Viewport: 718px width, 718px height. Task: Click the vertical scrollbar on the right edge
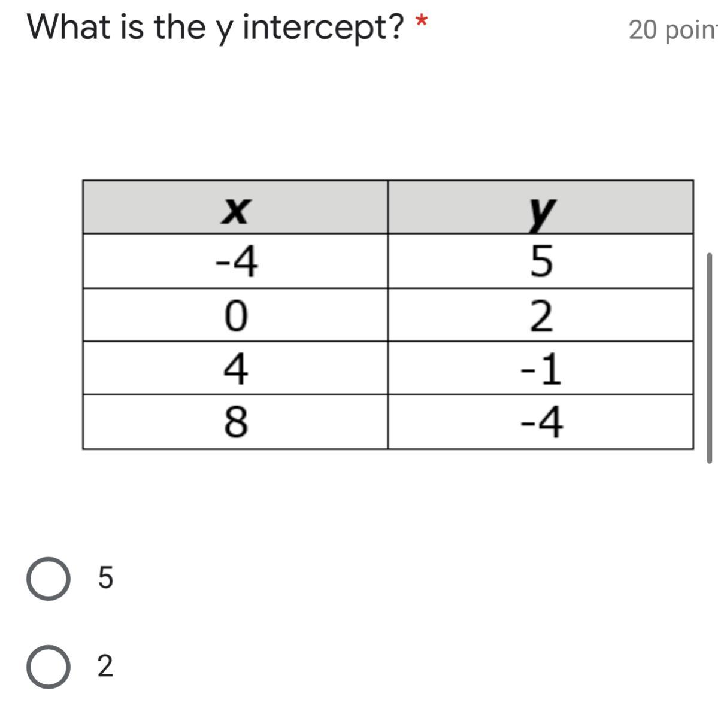710,358
